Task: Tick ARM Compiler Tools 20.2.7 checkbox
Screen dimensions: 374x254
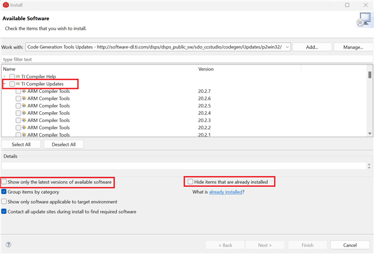Action: coord(18,91)
